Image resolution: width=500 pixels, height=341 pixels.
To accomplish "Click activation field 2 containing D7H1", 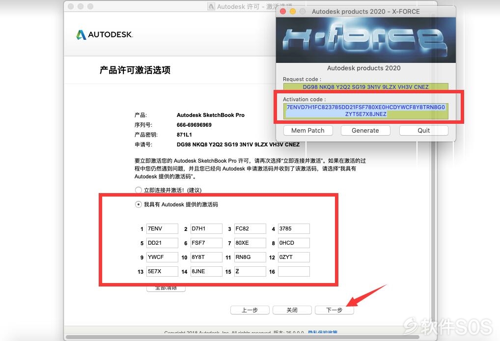I will pyautogui.click(x=206, y=228).
